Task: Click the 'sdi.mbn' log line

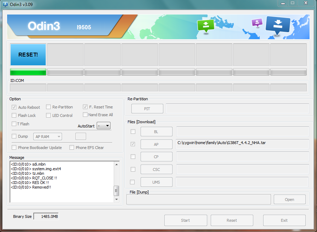Action: (x=28, y=164)
